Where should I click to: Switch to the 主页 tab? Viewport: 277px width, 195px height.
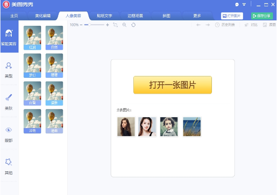click(14, 16)
